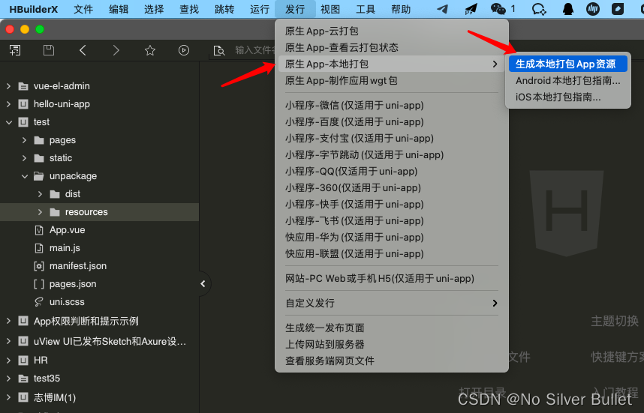The height and width of the screenshot is (413, 644).
Task: Collapse the project sidebar using the arrow handle
Action: click(x=203, y=284)
